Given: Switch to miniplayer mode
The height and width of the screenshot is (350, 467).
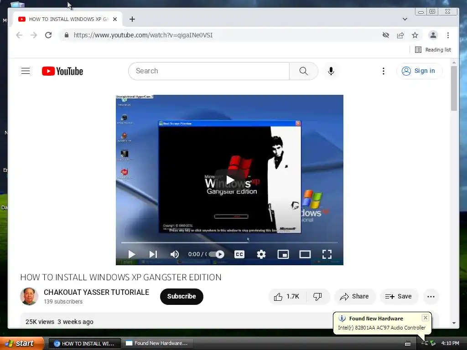Looking at the screenshot, I should (283, 254).
